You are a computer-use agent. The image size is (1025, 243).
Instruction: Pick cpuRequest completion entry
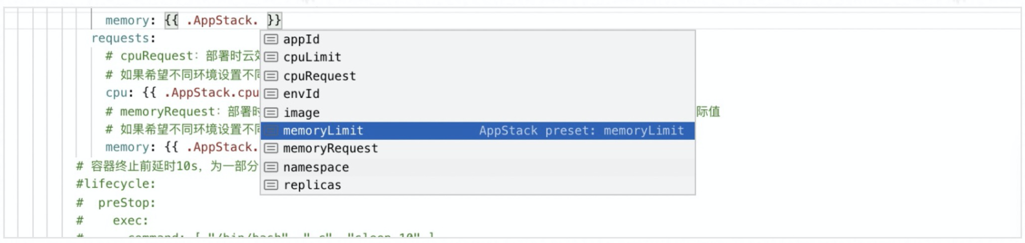478,76
